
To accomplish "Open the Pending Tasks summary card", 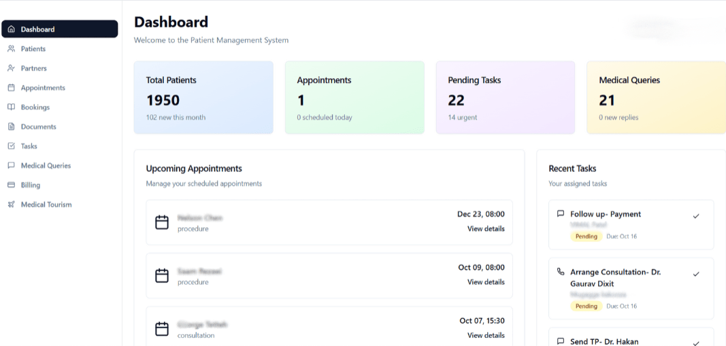I will [x=506, y=97].
